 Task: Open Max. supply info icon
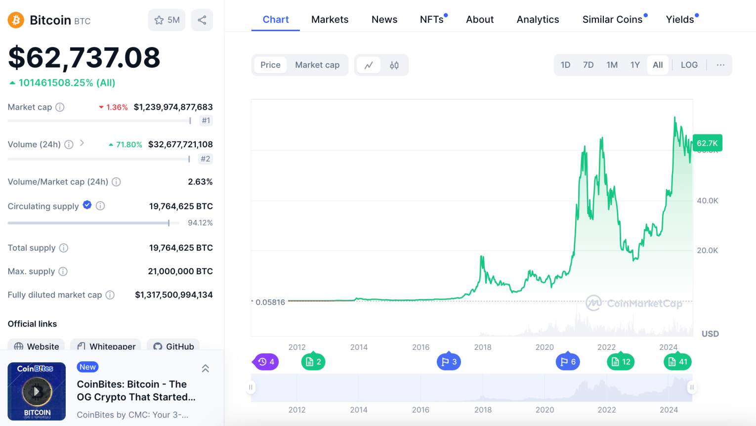(63, 271)
